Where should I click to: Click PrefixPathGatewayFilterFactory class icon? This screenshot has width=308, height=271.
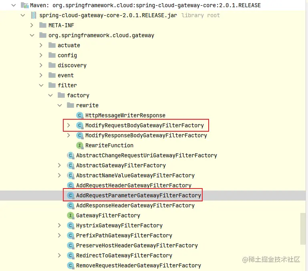[x=70, y=235]
